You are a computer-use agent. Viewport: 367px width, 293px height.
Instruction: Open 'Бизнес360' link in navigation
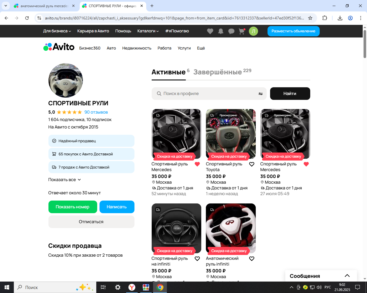pos(90,48)
